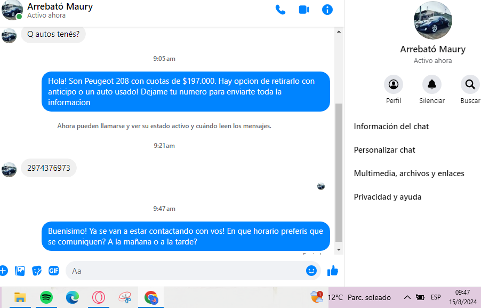Open the emoji picker in message box
This screenshot has width=481, height=308.
click(311, 271)
